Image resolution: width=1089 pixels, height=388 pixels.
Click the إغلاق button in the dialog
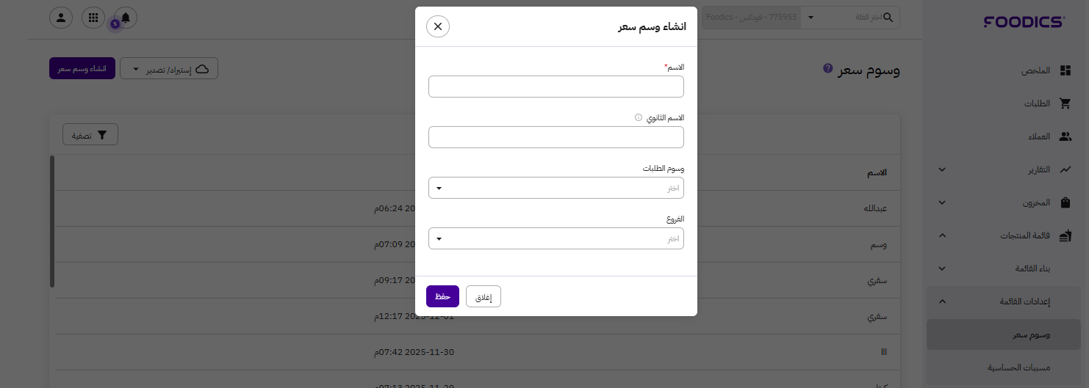click(484, 296)
